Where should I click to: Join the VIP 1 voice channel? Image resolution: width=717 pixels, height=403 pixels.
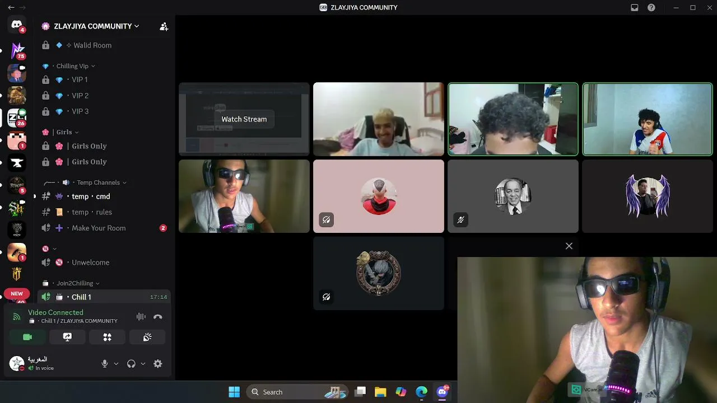(105, 80)
